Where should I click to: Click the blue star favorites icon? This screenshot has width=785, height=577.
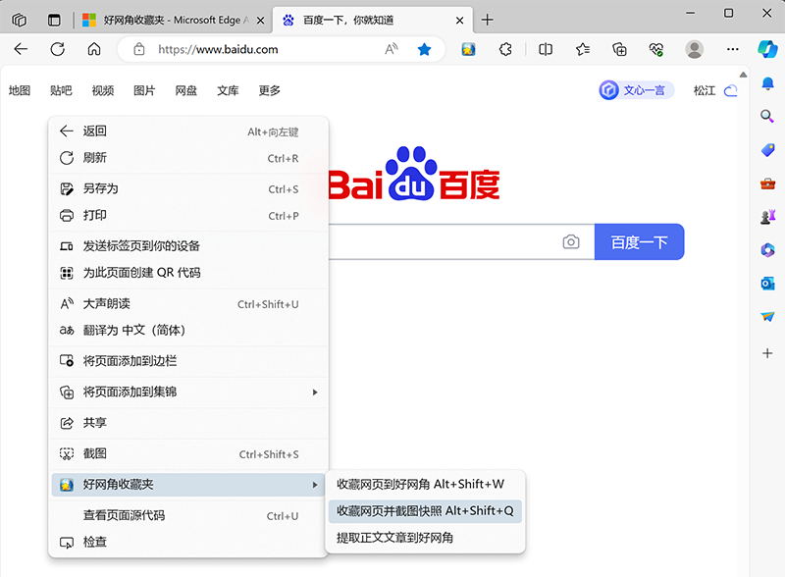tap(424, 49)
